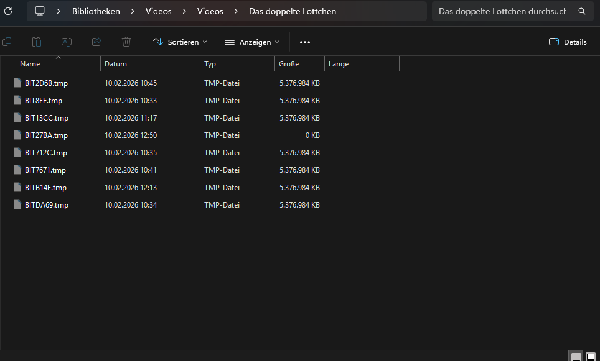Click the magnifier search icon
The height and width of the screenshot is (361, 600).
click(x=582, y=11)
